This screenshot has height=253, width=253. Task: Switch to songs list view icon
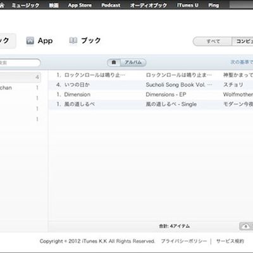(x=114, y=63)
